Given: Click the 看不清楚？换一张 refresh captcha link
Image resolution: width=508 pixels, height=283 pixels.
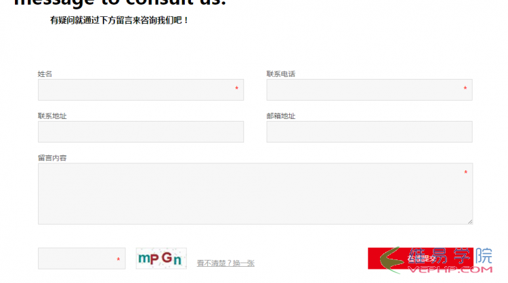Looking at the screenshot, I should click(x=226, y=263).
